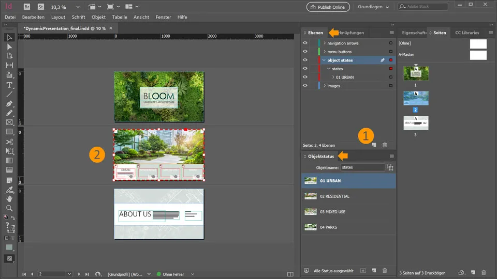497x279 pixels.
Task: Toggle visibility of the menu buttons layer
Action: coord(305,52)
